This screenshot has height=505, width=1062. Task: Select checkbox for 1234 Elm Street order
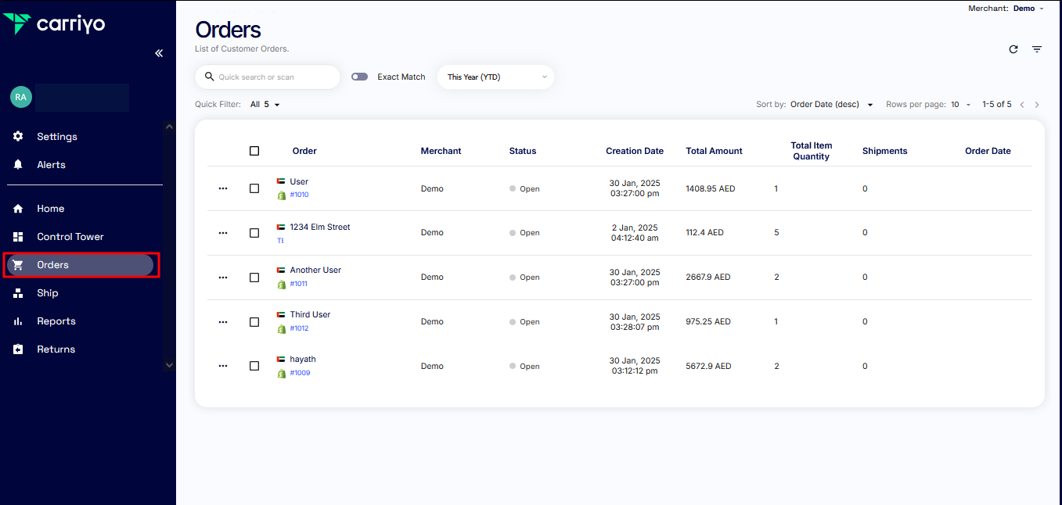click(254, 233)
